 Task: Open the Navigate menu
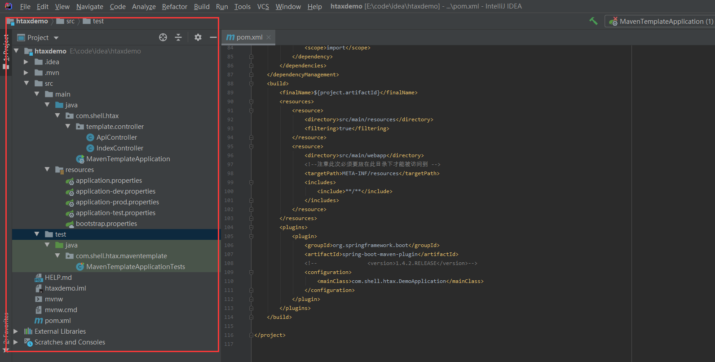(90, 6)
